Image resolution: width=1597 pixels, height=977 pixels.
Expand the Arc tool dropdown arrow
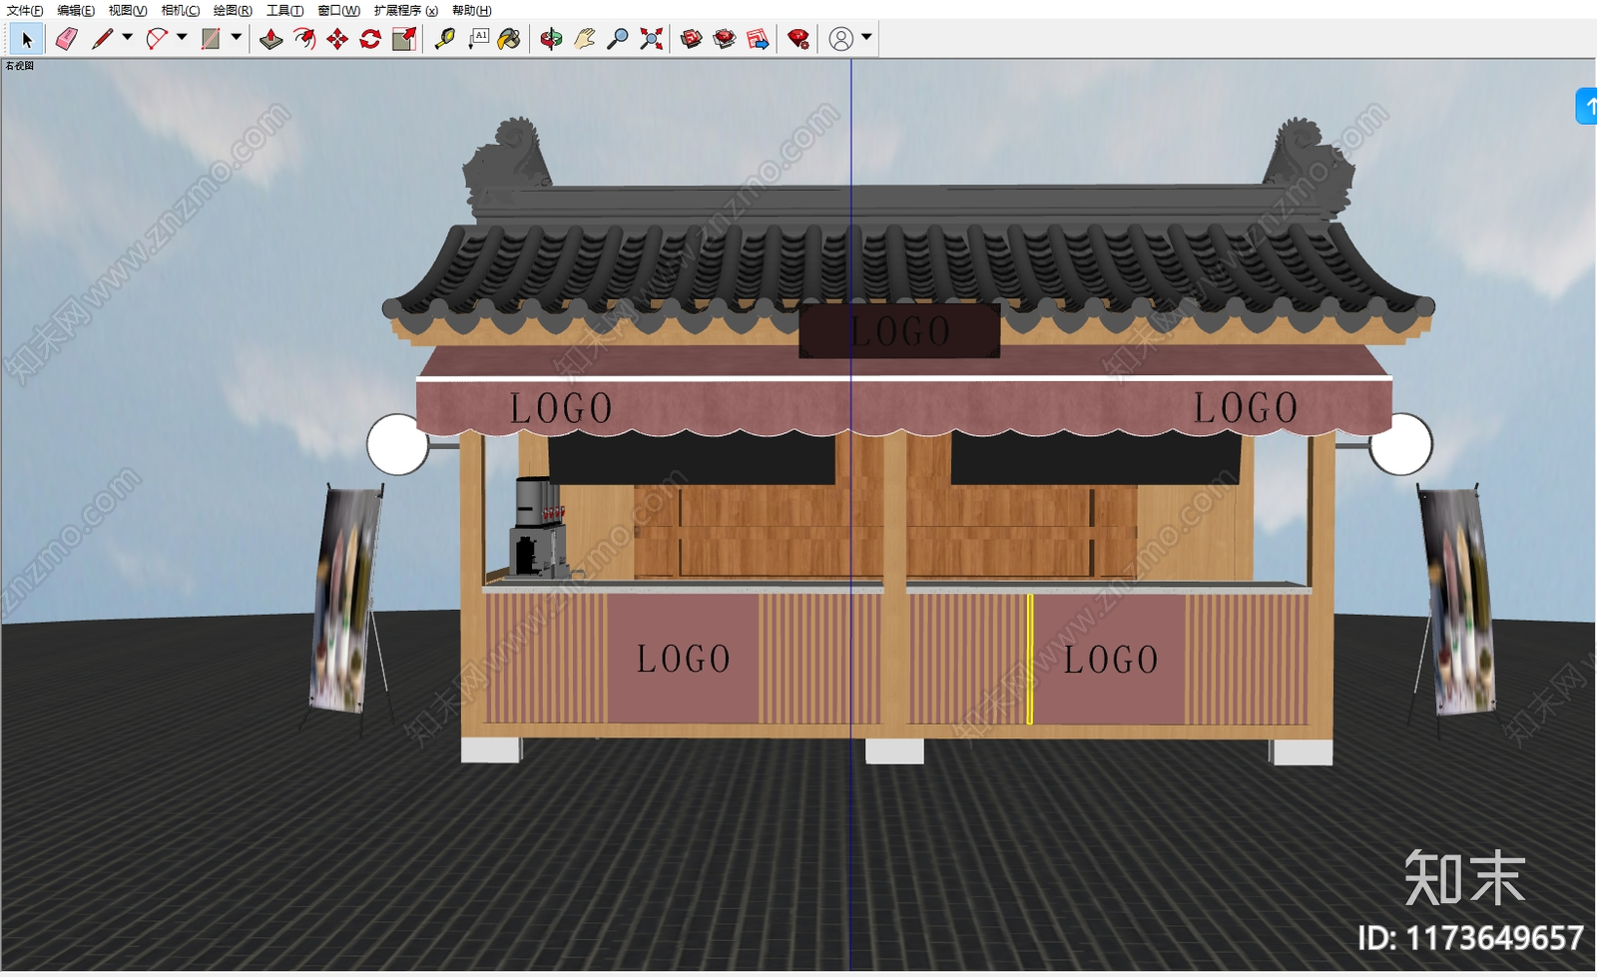182,38
